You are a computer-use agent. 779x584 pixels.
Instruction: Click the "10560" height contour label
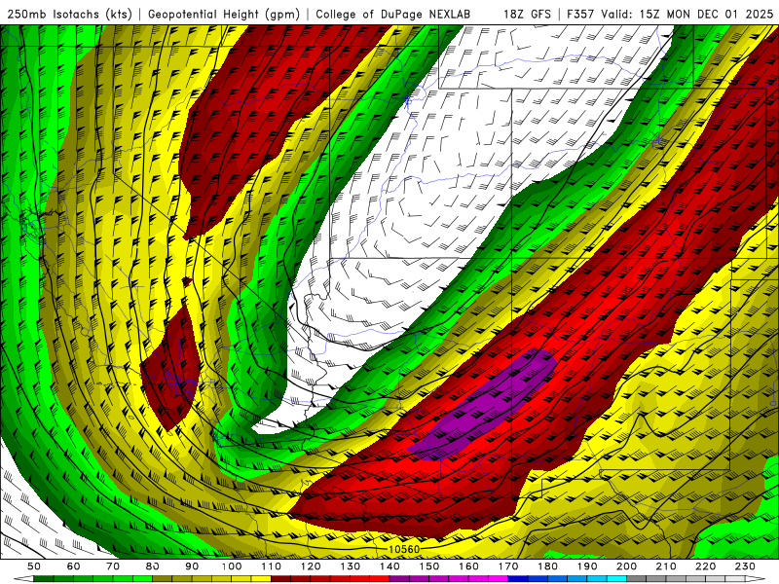coord(404,549)
